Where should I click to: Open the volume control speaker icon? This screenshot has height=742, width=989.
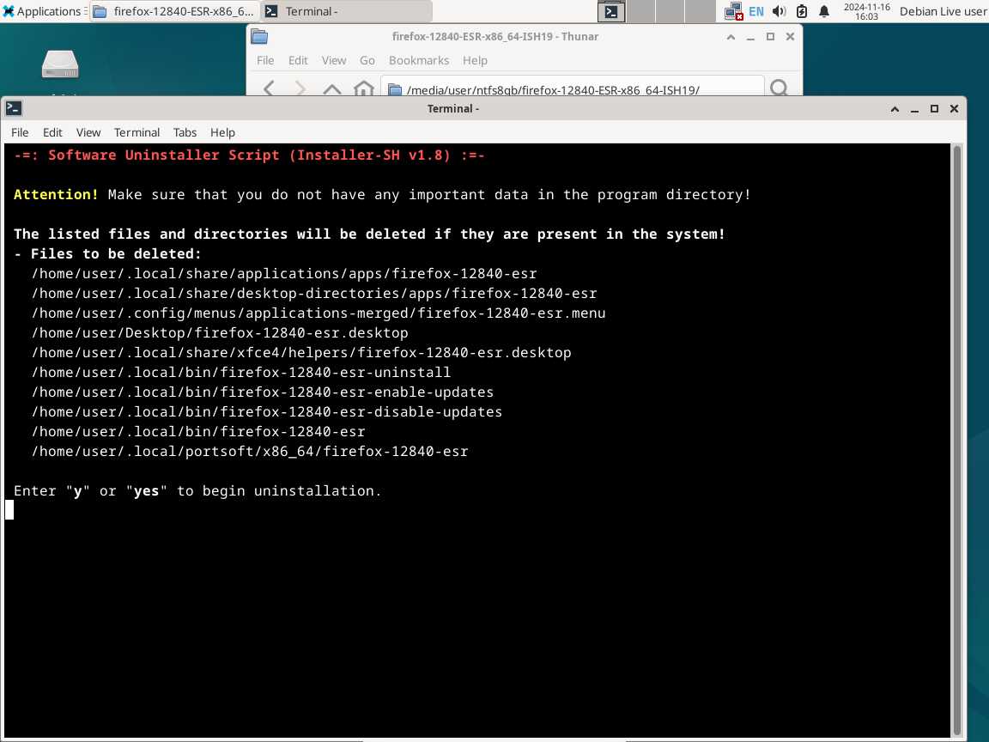click(779, 11)
